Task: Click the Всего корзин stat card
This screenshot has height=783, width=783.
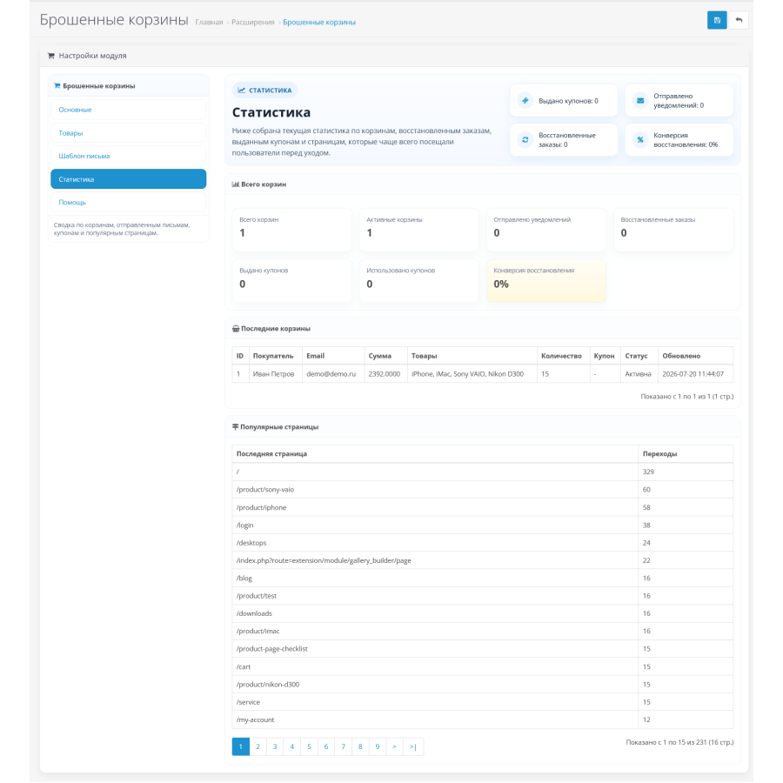Action: (x=292, y=230)
